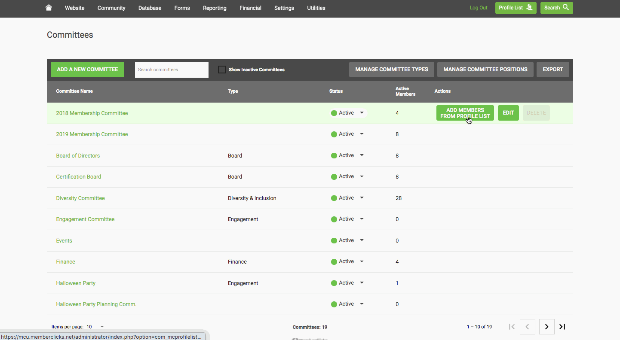Open status dropdown for Engagement Committee
Screen dimensions: 620x340
tap(362, 219)
